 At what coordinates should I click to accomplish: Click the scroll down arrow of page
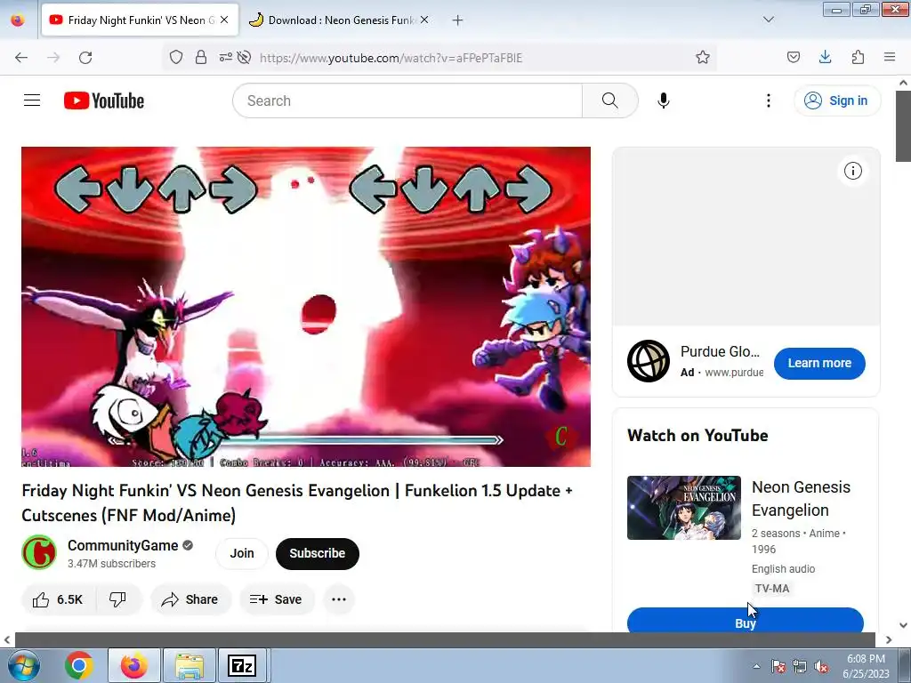(x=903, y=625)
